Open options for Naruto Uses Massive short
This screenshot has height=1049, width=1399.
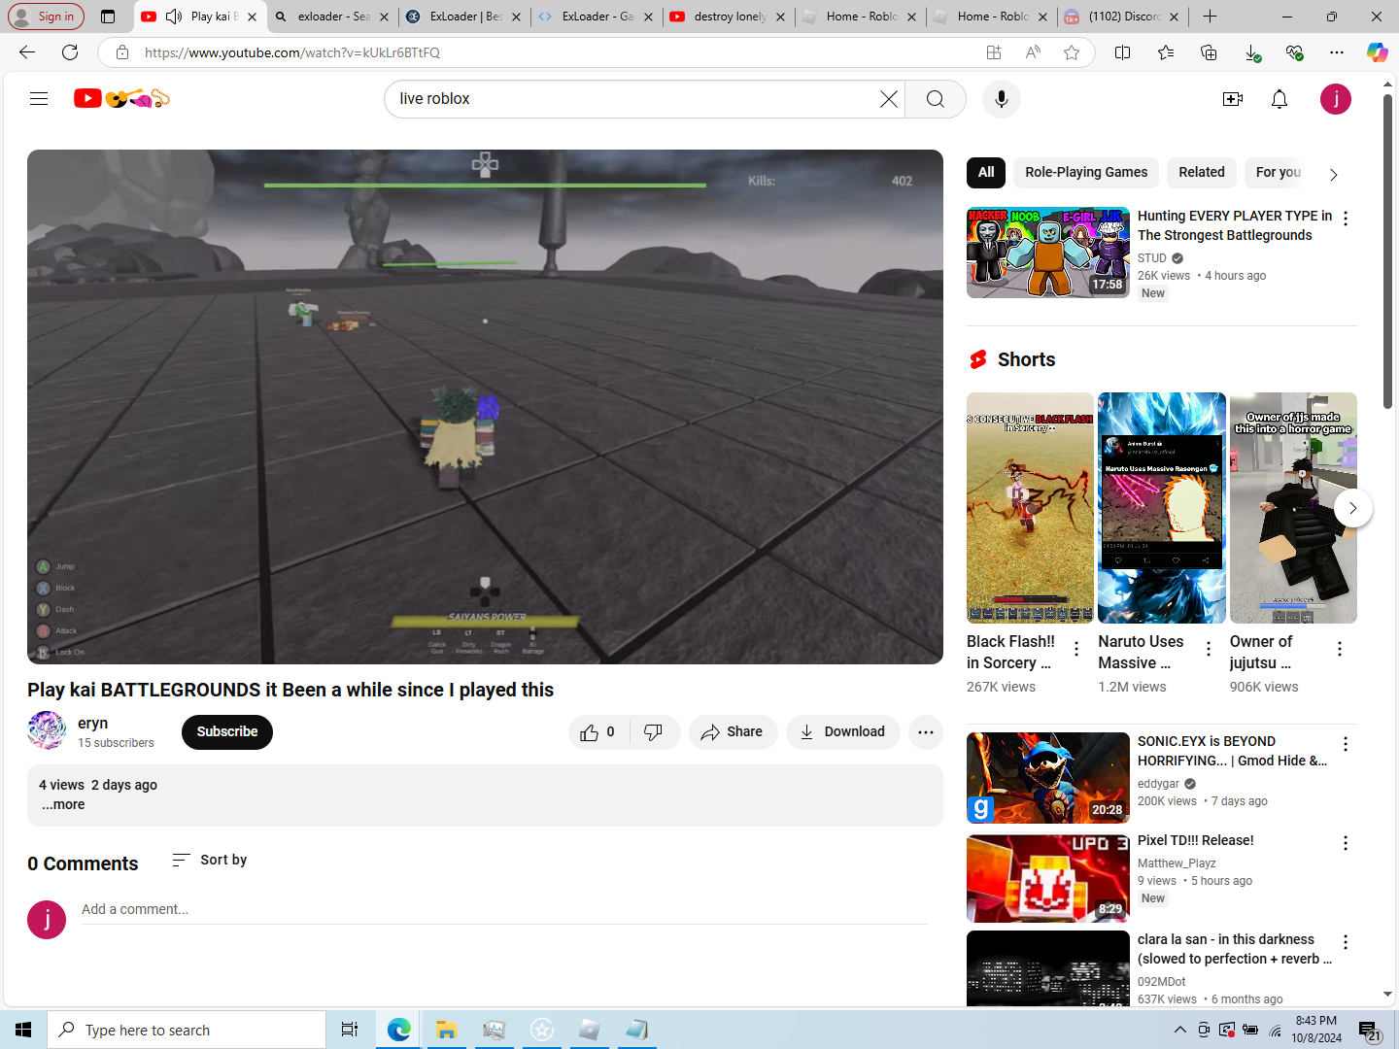(1208, 649)
